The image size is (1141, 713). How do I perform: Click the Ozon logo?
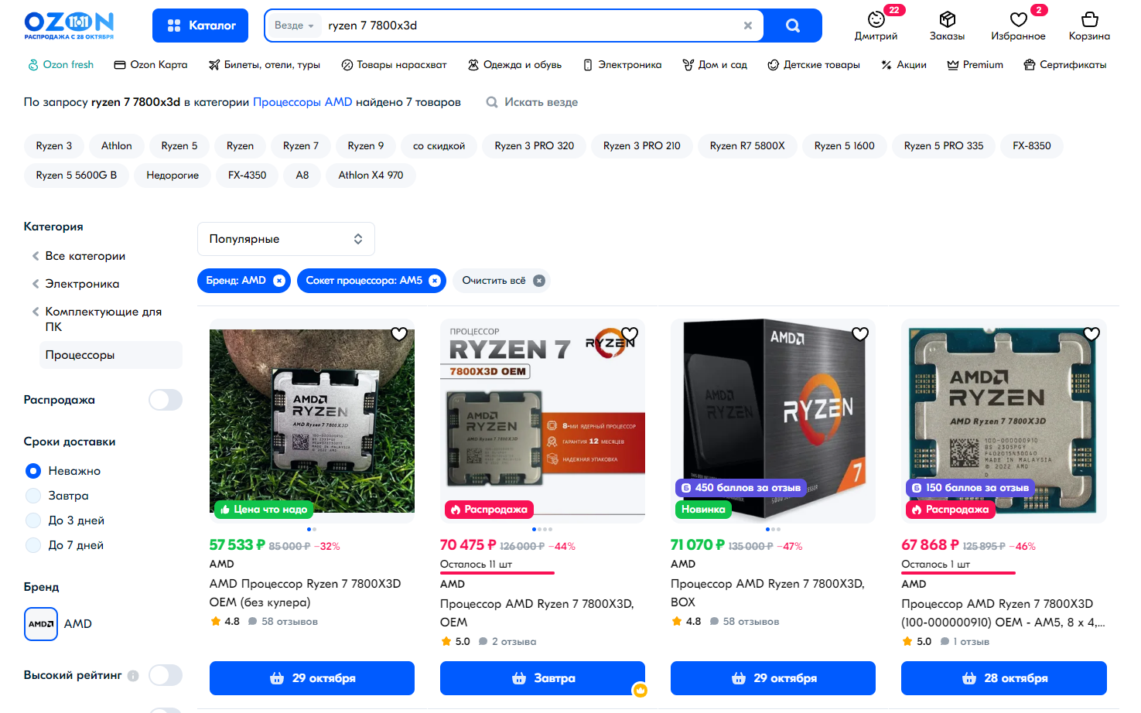pyautogui.click(x=69, y=26)
